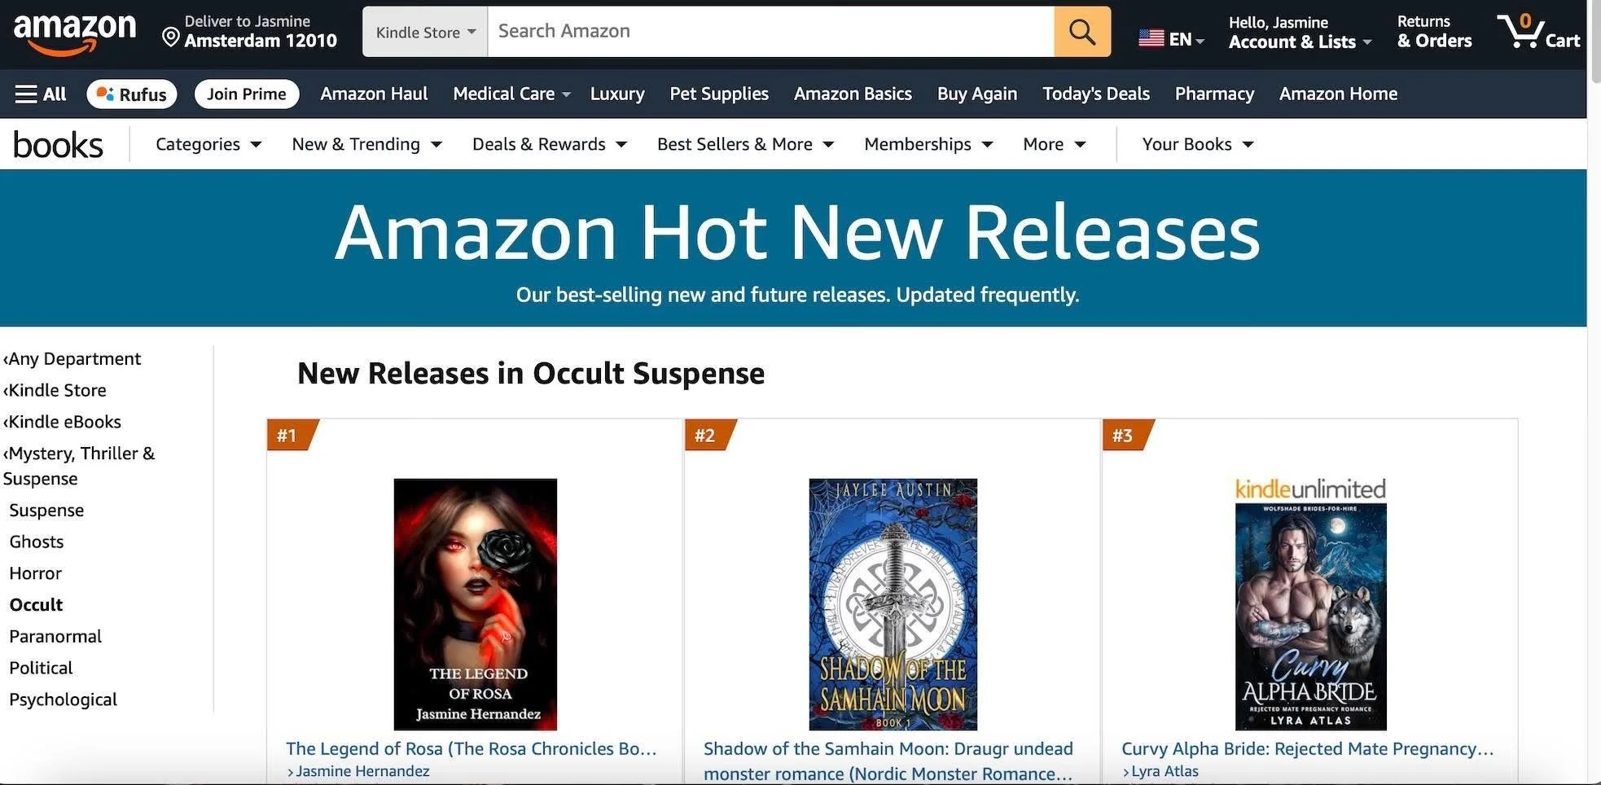Open the Account & Lists dropdown
1601x785 pixels.
click(x=1300, y=32)
